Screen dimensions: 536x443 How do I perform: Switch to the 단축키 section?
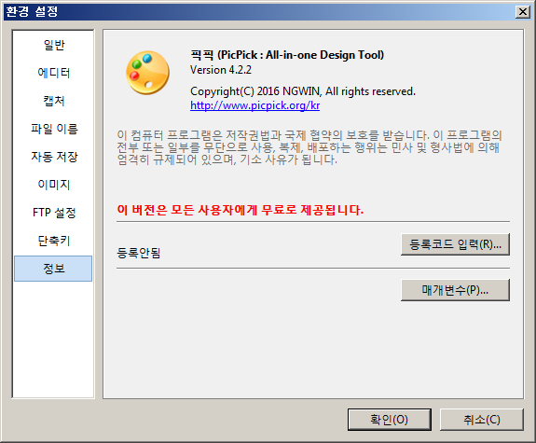tap(54, 241)
